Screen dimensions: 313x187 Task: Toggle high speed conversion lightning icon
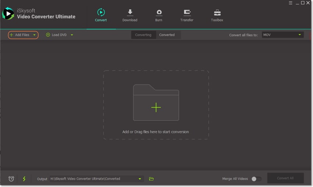coord(24,179)
